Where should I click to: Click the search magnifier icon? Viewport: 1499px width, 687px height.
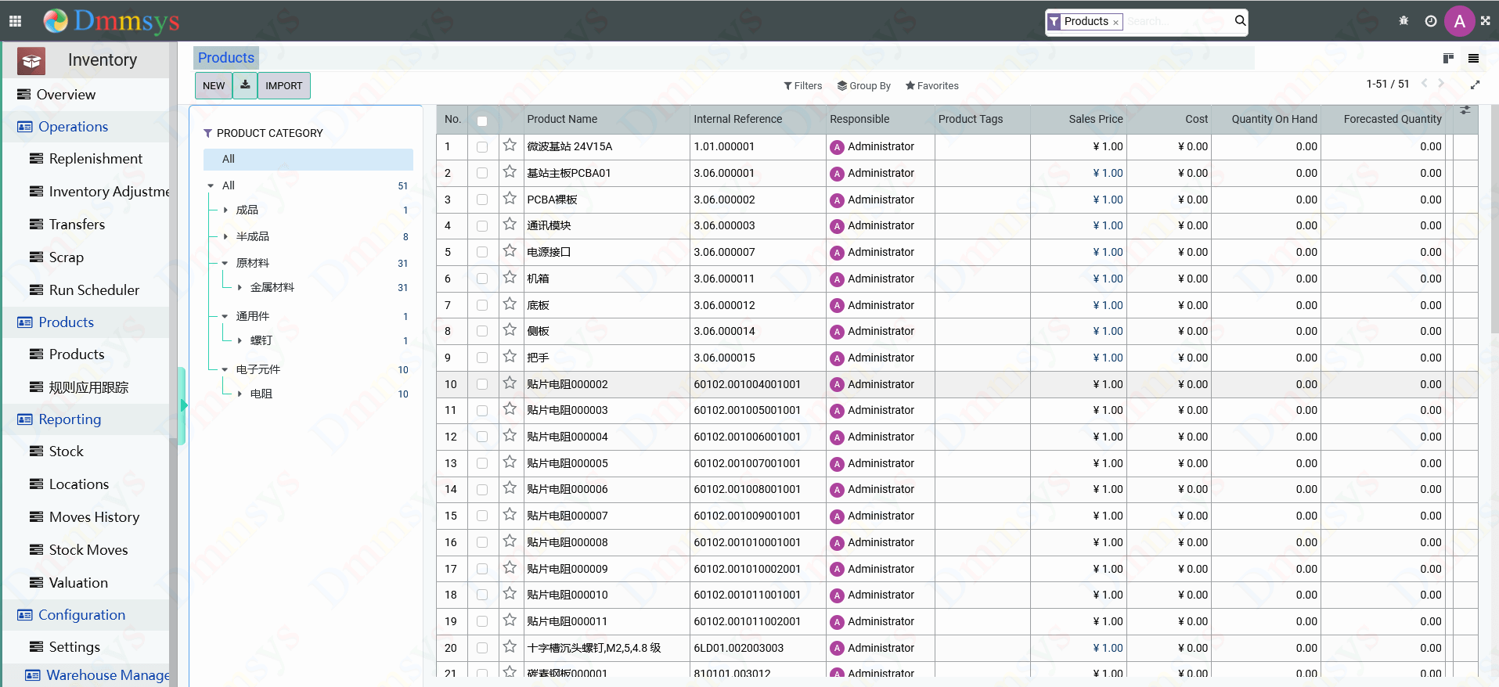[1240, 20]
